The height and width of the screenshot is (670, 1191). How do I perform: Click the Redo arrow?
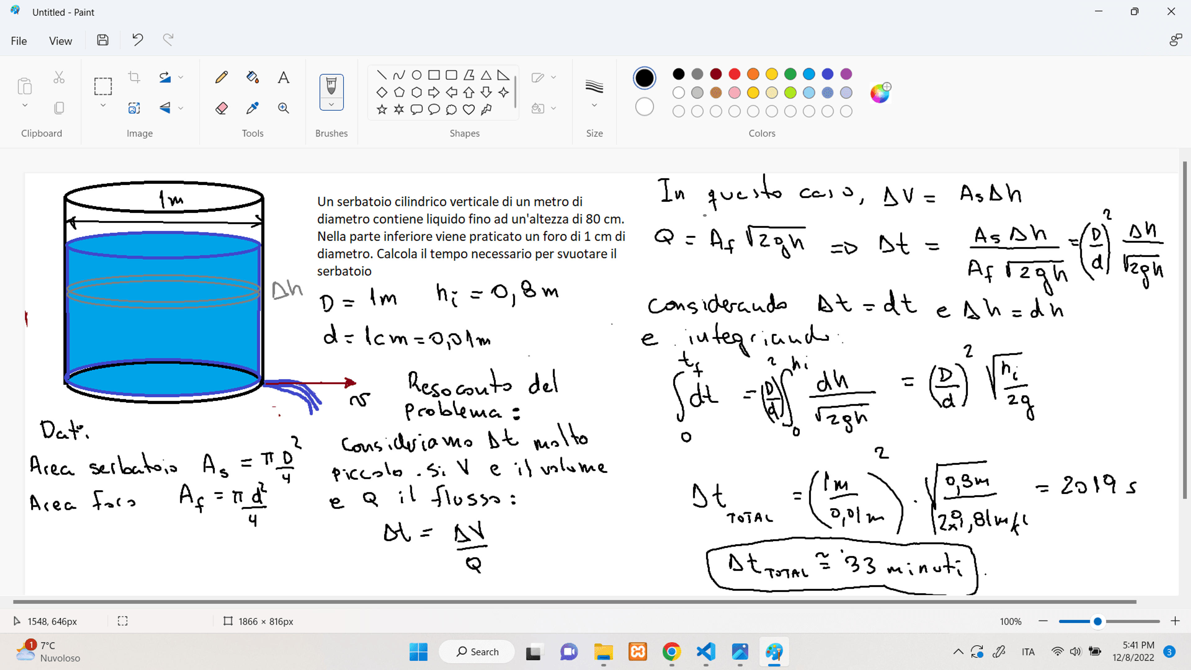point(168,40)
